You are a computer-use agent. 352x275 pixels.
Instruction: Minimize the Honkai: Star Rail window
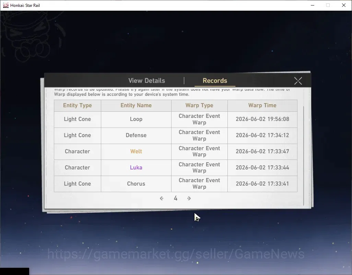pyautogui.click(x=313, y=5)
